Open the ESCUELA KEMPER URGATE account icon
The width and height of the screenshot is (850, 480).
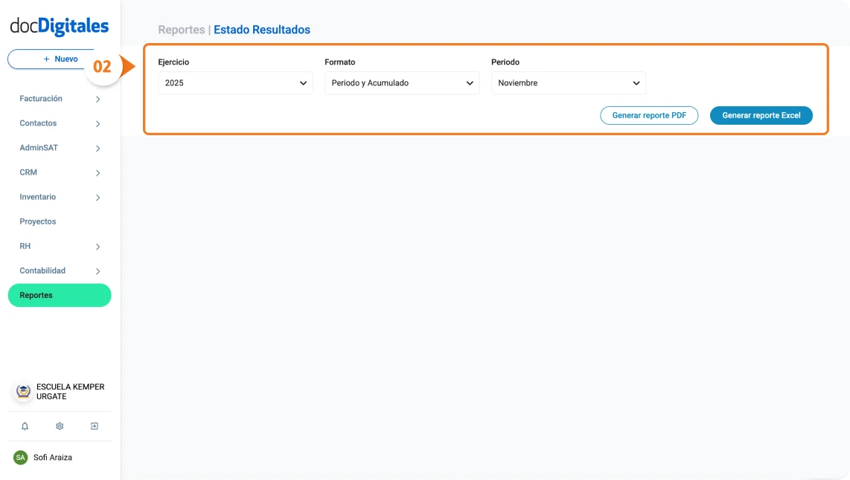[22, 390]
